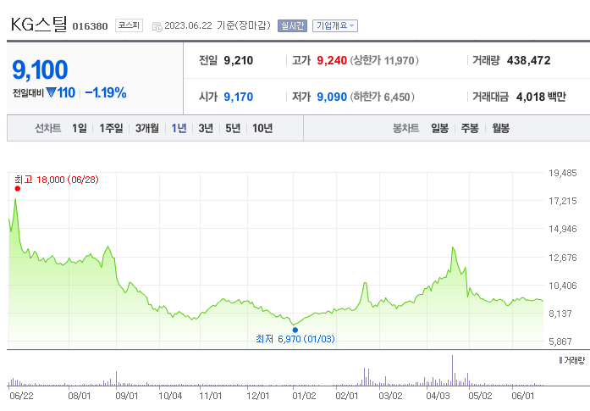The image size is (590, 411).
Task: Select the 1년 line chart tab
Action: coord(179,128)
